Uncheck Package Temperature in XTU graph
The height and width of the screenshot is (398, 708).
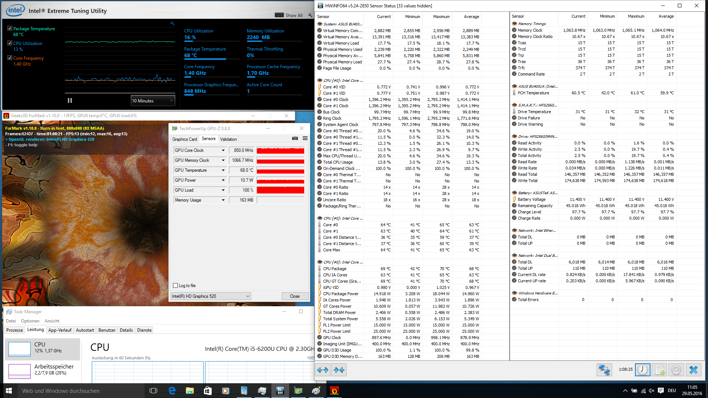tap(10, 28)
